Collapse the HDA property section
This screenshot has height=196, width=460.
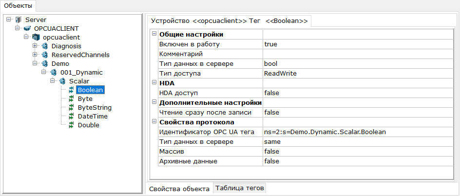[x=153, y=83]
